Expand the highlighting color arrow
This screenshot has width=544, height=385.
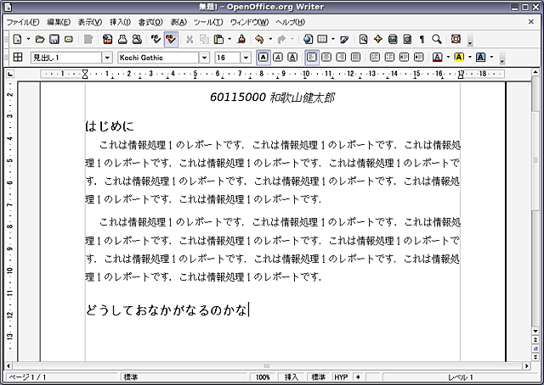[x=470, y=57]
